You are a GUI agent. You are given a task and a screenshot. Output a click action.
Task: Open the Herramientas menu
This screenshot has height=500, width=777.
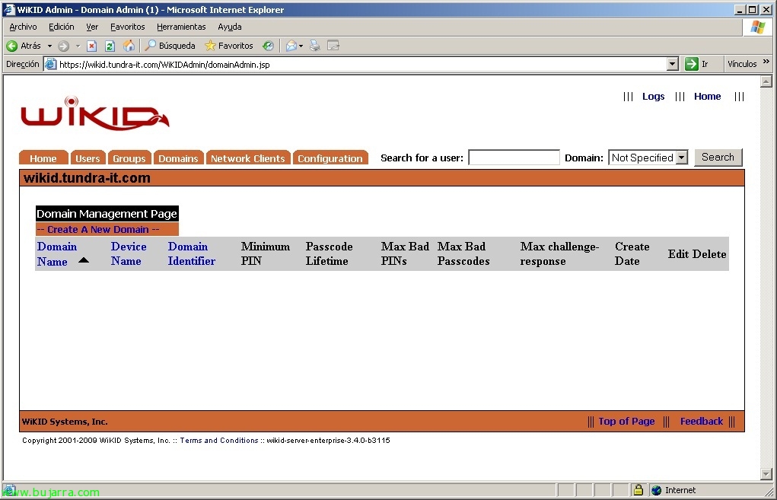tap(181, 27)
